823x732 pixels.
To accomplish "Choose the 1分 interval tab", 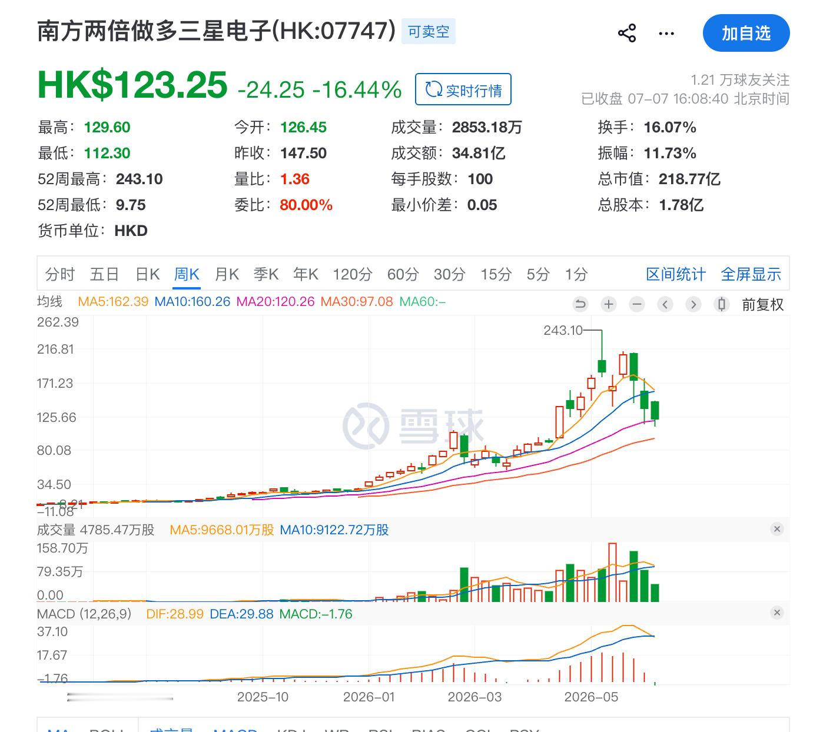I will 576,274.
